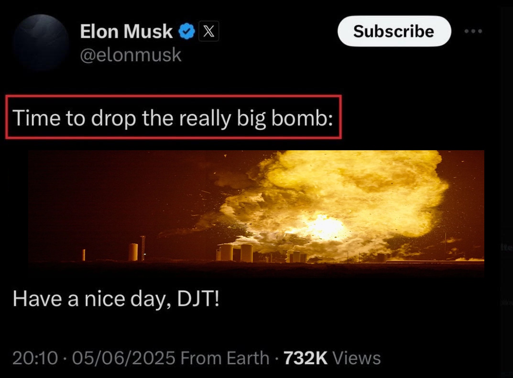Click the bright fireball core in the photo

point(325,226)
